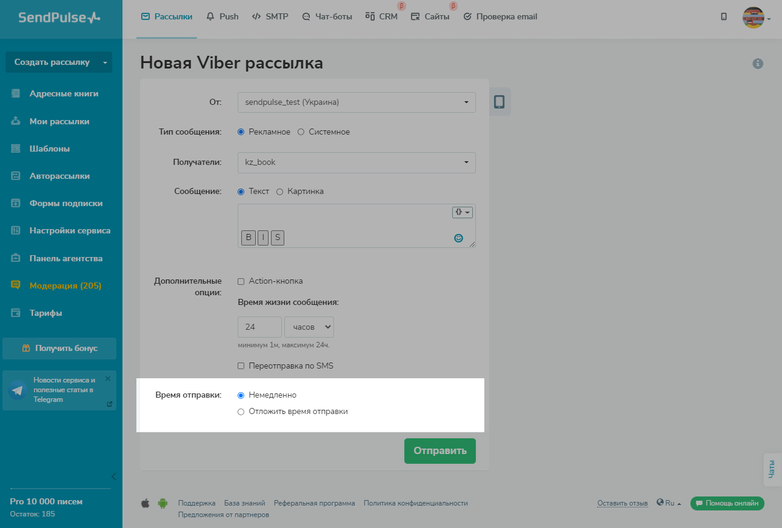Open the Сайты tab

click(430, 17)
